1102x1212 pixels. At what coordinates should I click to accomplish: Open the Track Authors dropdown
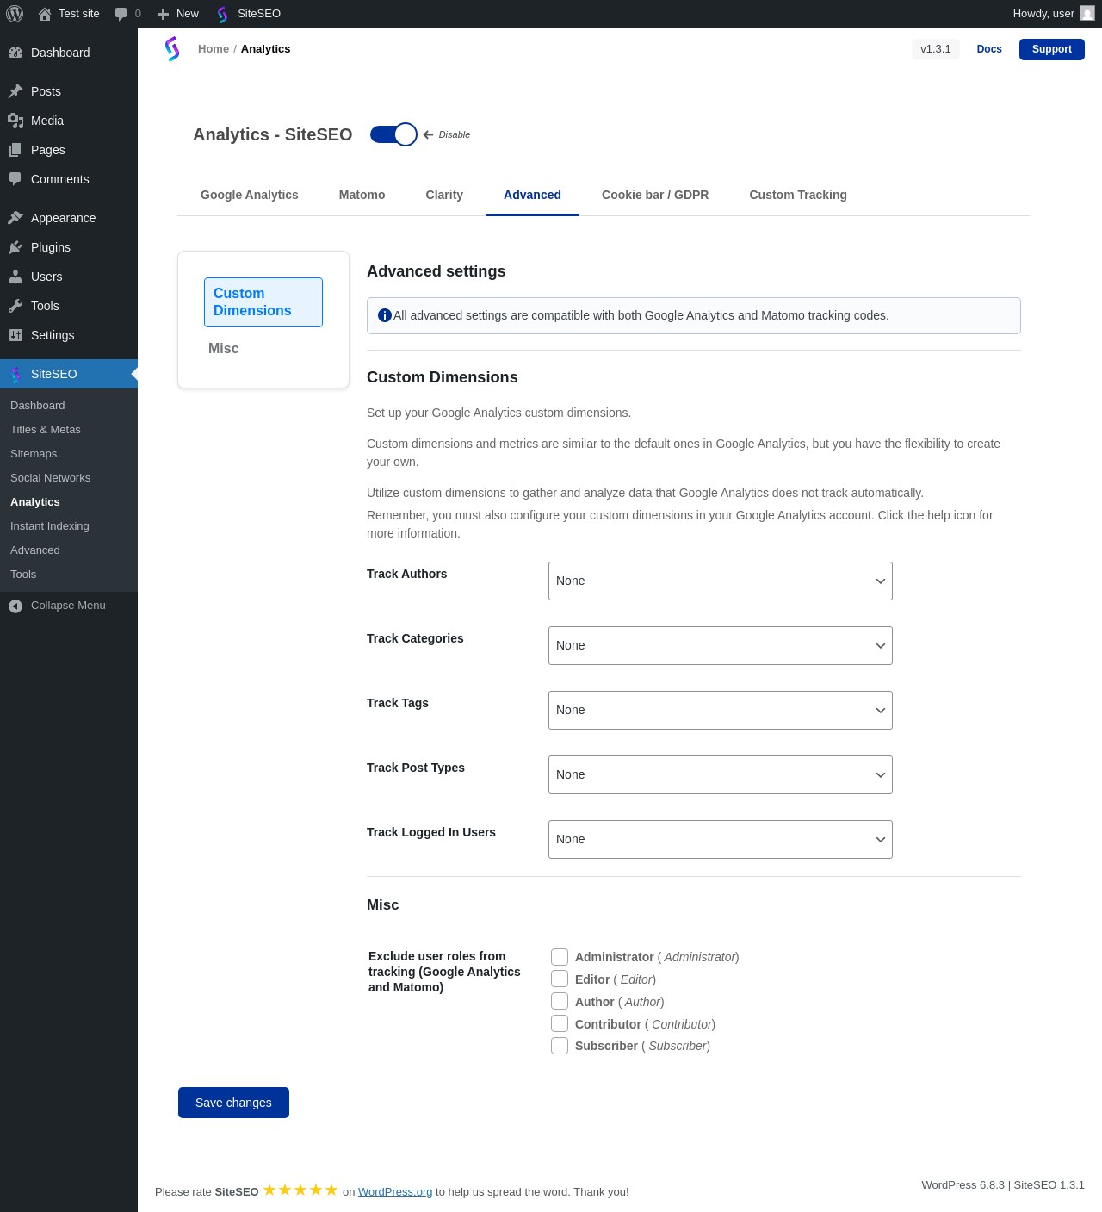pos(720,581)
